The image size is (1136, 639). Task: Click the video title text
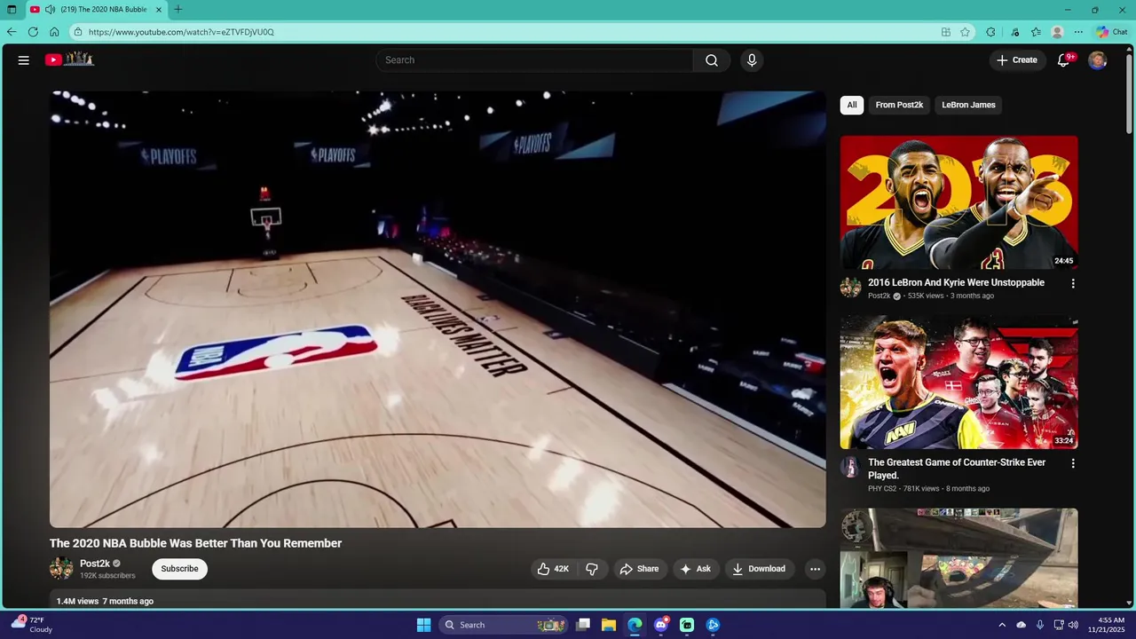pos(195,543)
